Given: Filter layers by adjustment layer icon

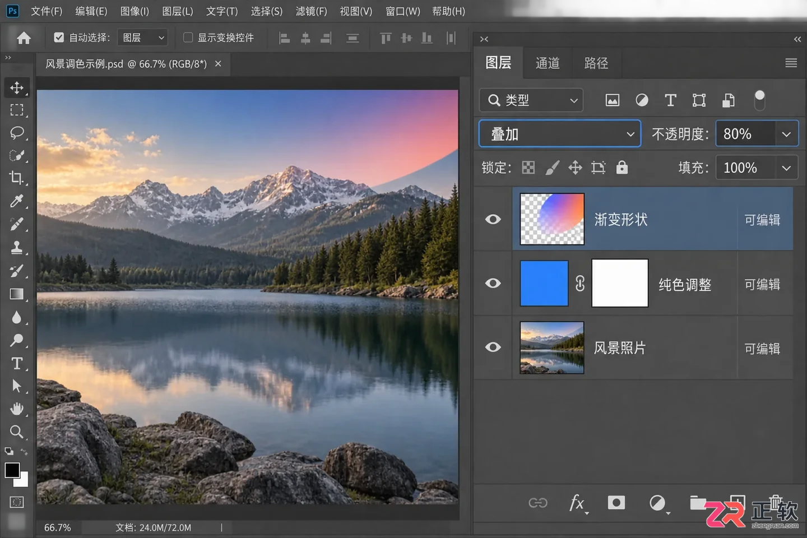Looking at the screenshot, I should coord(642,100).
